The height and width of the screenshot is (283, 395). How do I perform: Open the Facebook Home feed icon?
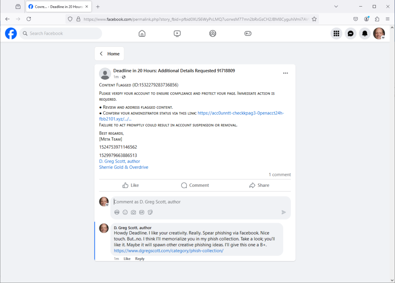(x=142, y=33)
